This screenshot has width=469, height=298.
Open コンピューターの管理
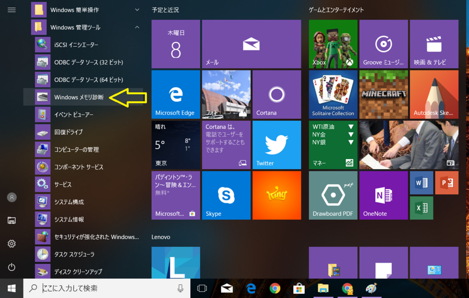coord(83,149)
